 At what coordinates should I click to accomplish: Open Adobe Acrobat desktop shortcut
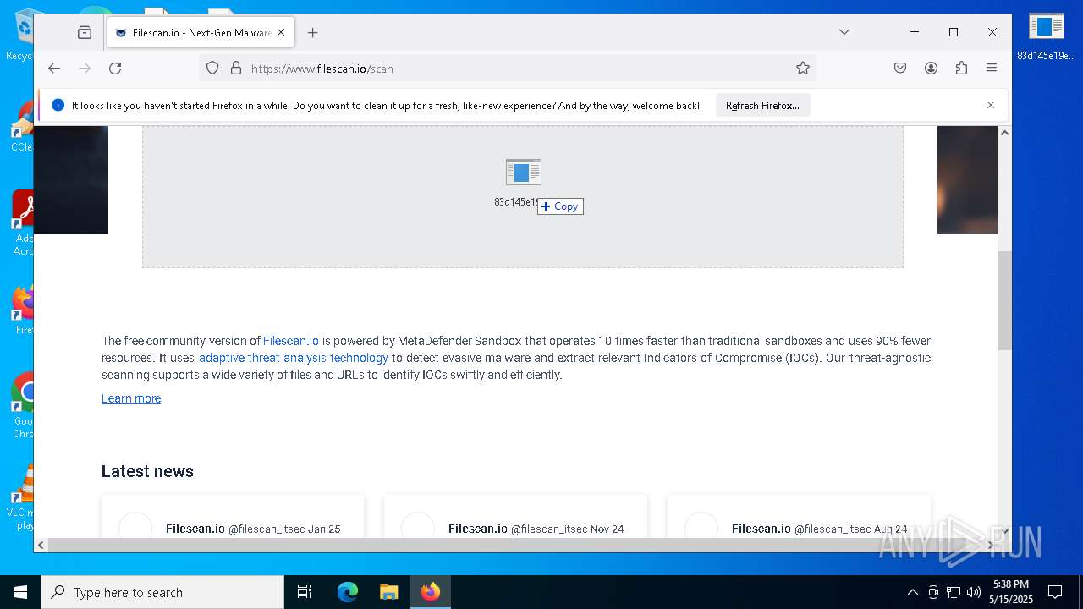click(x=23, y=222)
